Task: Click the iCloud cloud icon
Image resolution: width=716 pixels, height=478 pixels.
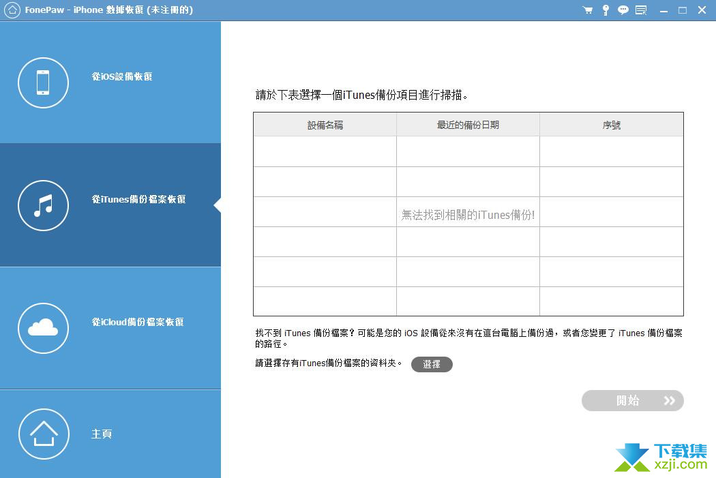Action: click(44, 328)
